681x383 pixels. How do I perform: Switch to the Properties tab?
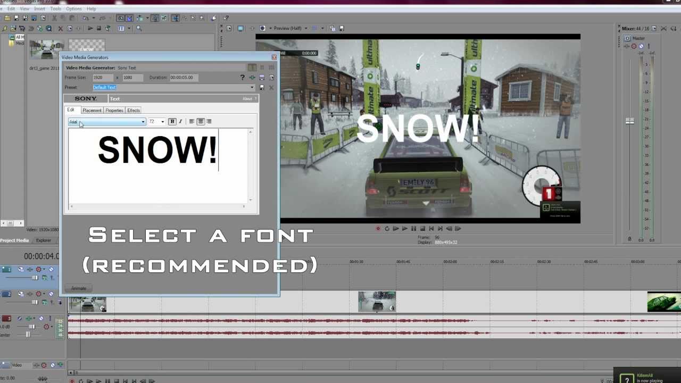(x=114, y=110)
